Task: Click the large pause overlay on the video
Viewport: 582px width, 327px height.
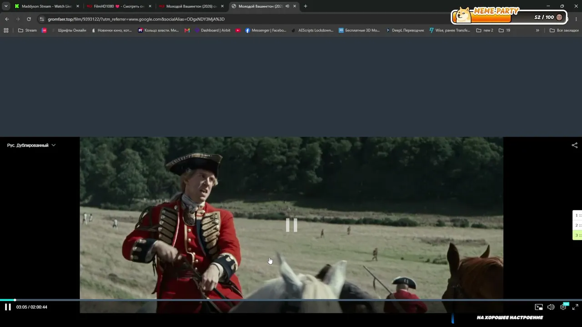Action: coord(291,225)
